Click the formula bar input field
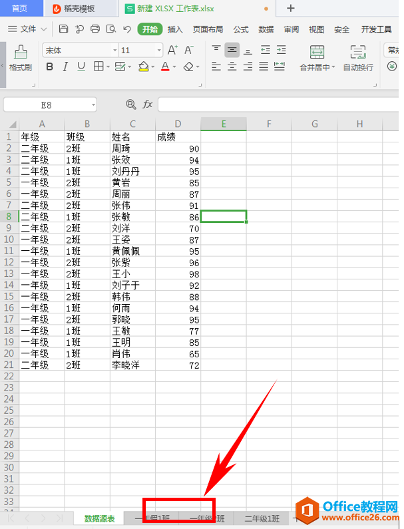 point(278,104)
